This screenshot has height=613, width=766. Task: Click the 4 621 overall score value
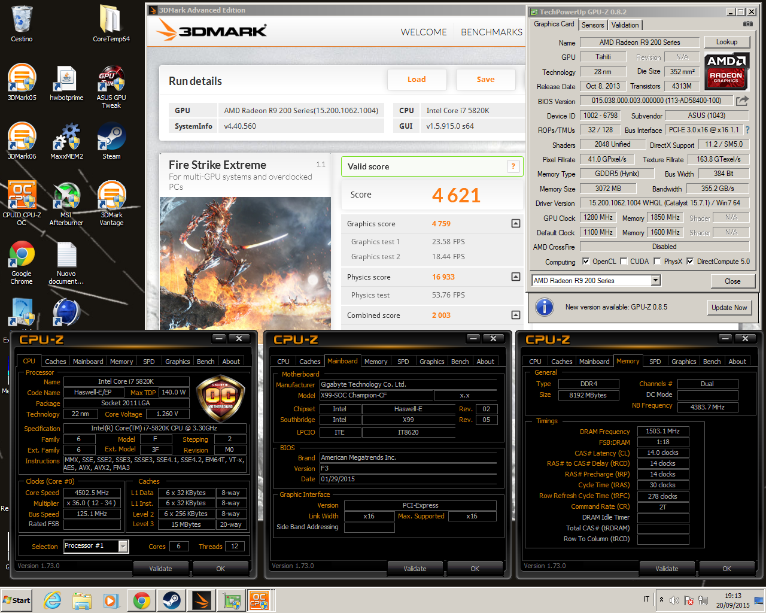pyautogui.click(x=456, y=195)
